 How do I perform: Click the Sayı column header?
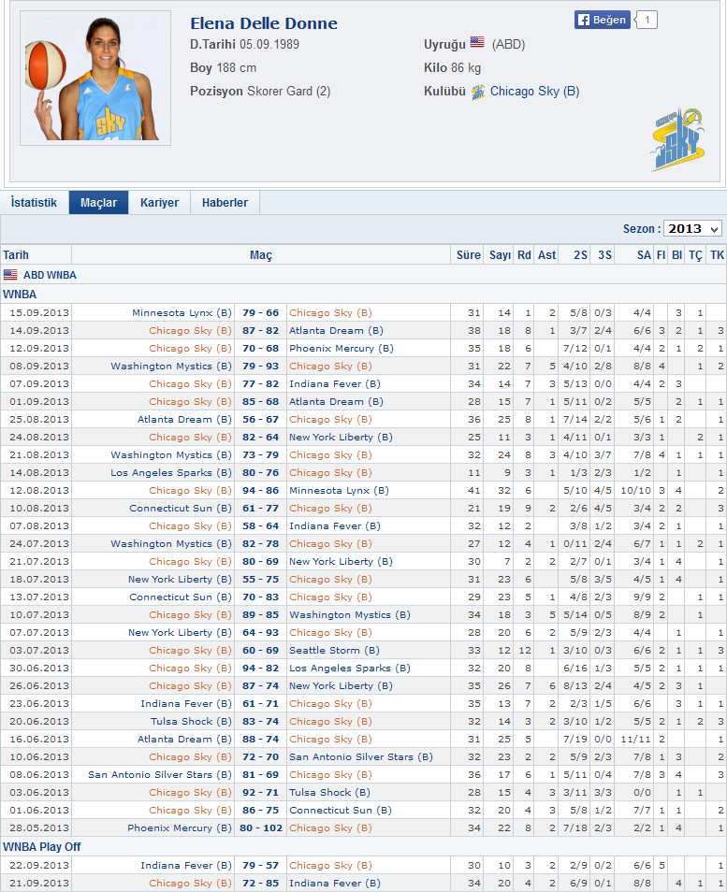tap(500, 255)
